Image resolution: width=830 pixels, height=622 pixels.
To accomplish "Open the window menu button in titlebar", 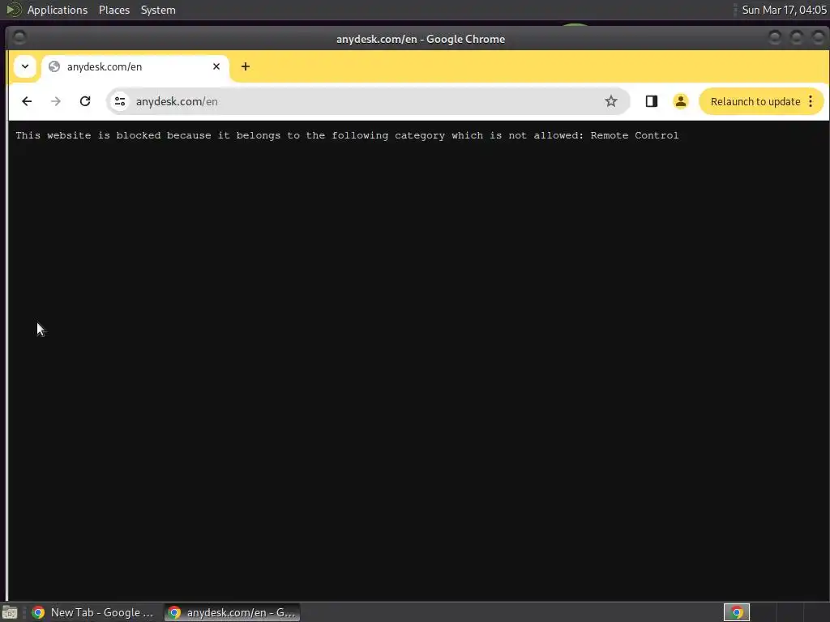I will pyautogui.click(x=19, y=37).
